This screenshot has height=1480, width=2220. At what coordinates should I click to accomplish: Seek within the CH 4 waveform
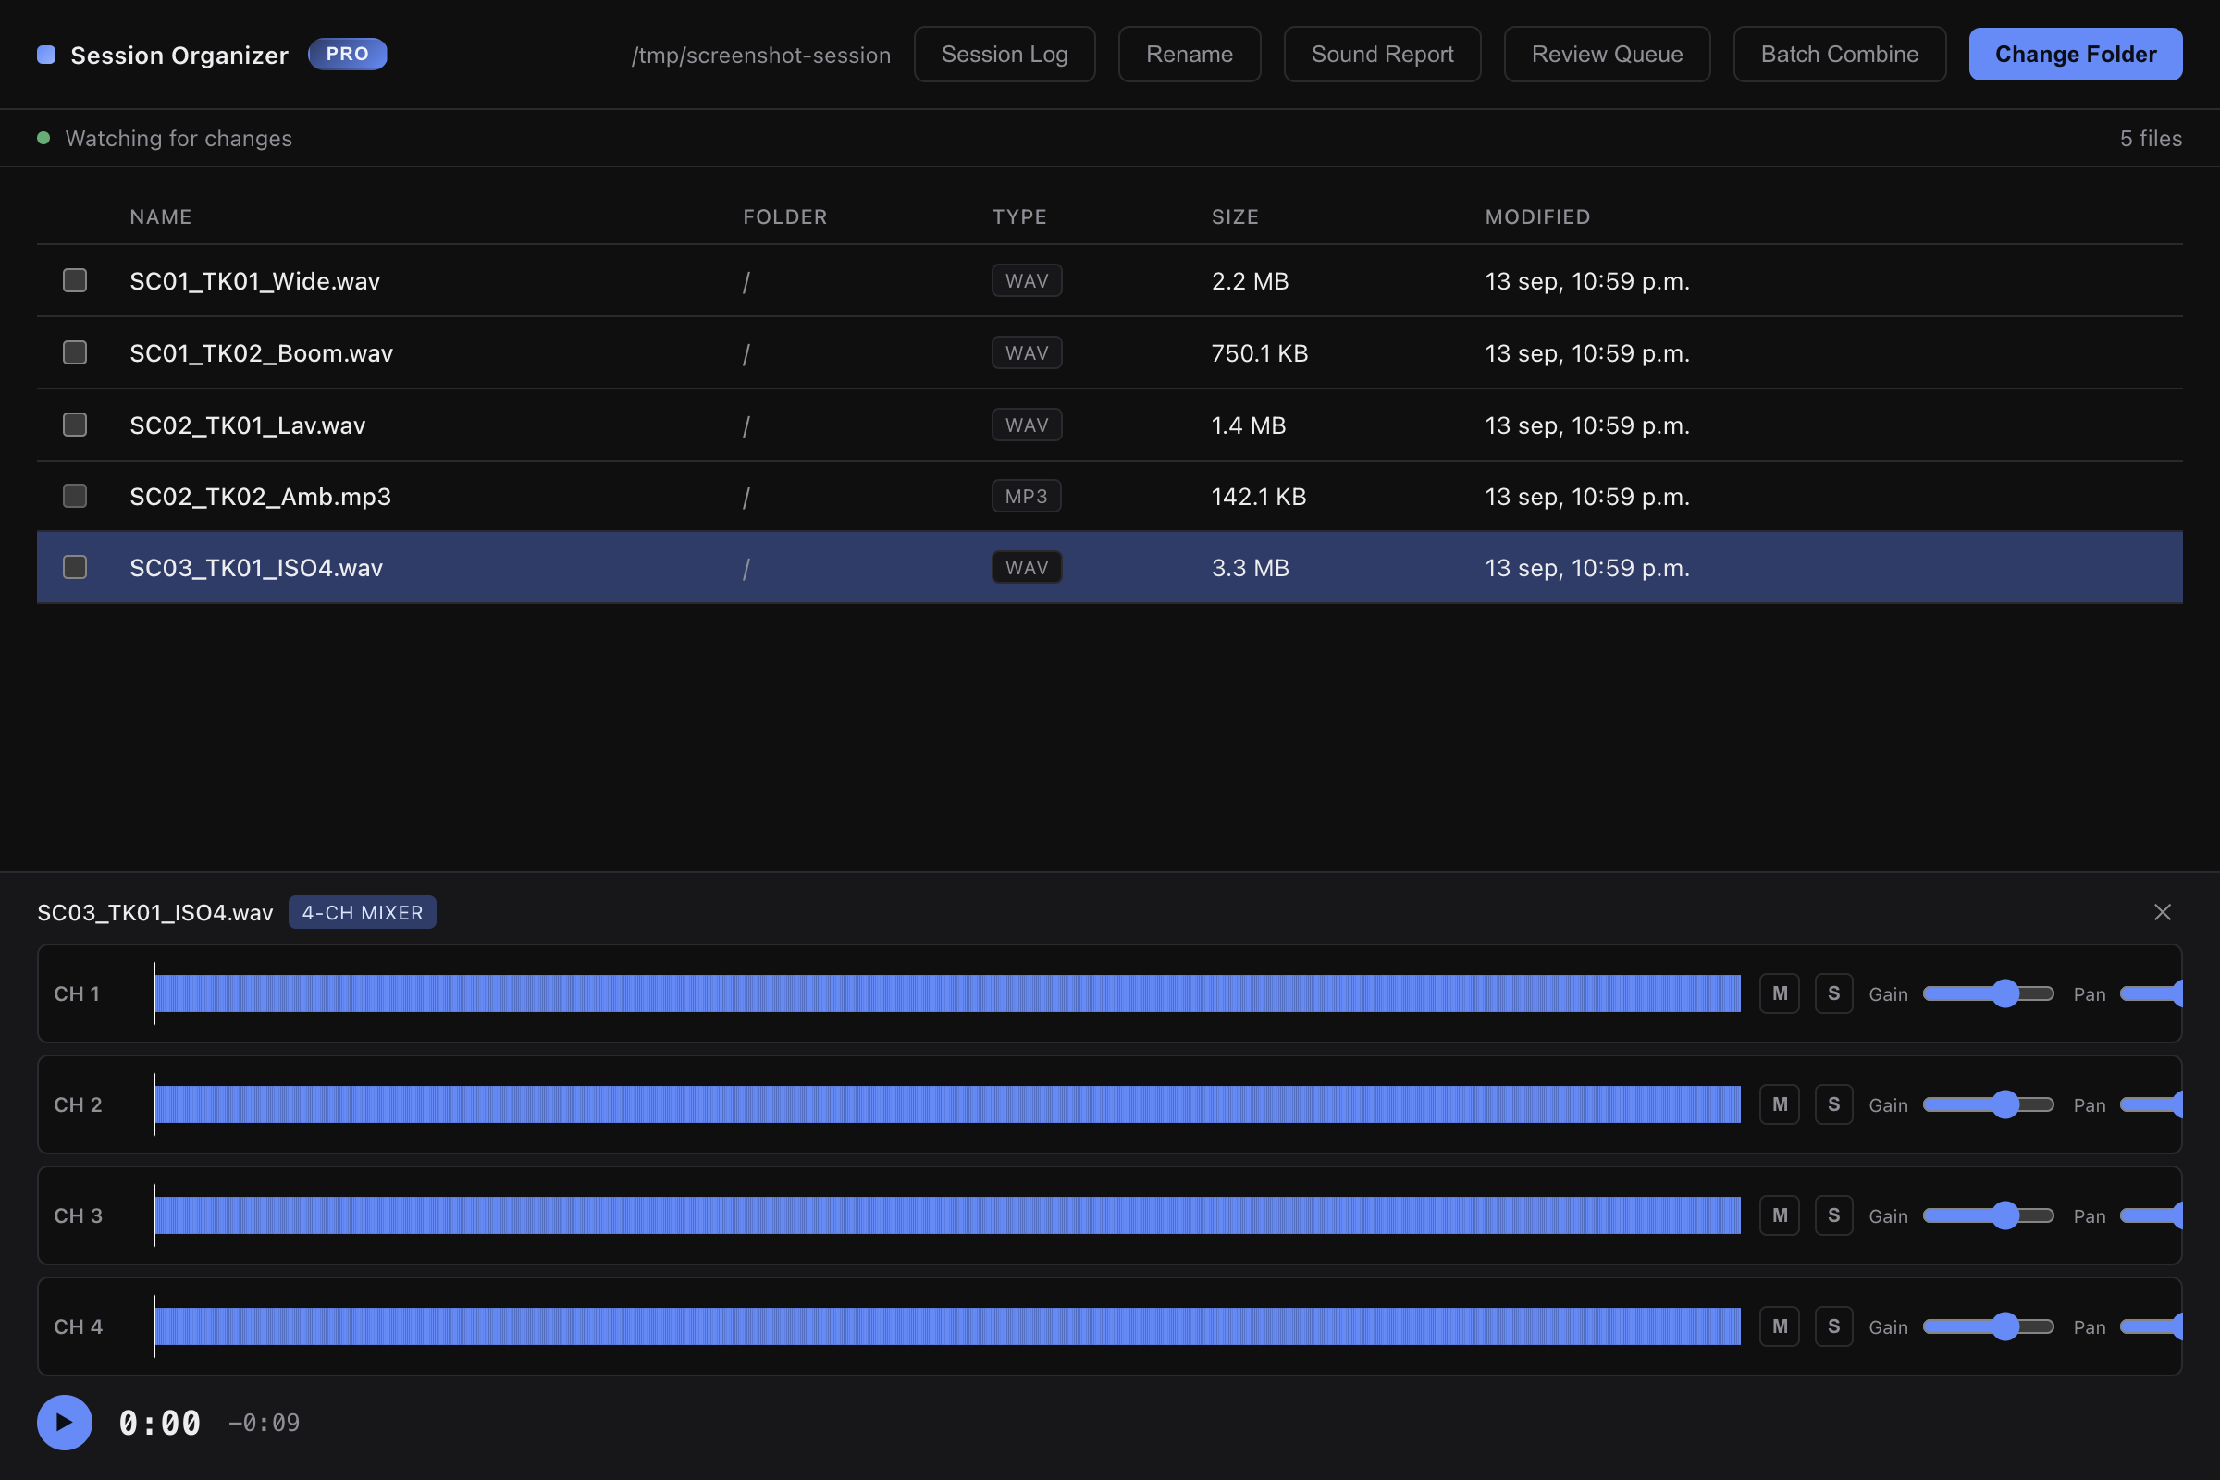tap(946, 1327)
